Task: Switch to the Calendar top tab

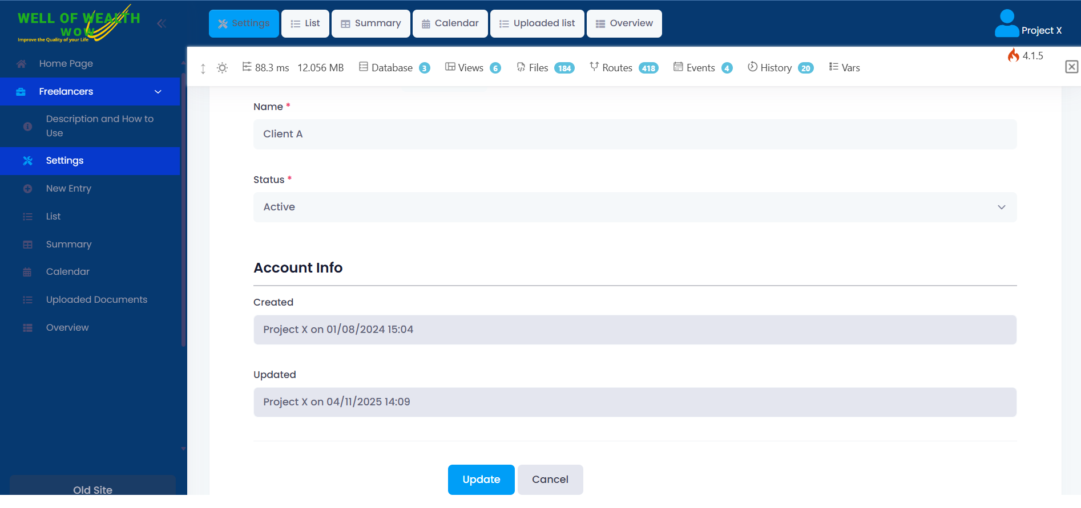Action: (x=450, y=23)
